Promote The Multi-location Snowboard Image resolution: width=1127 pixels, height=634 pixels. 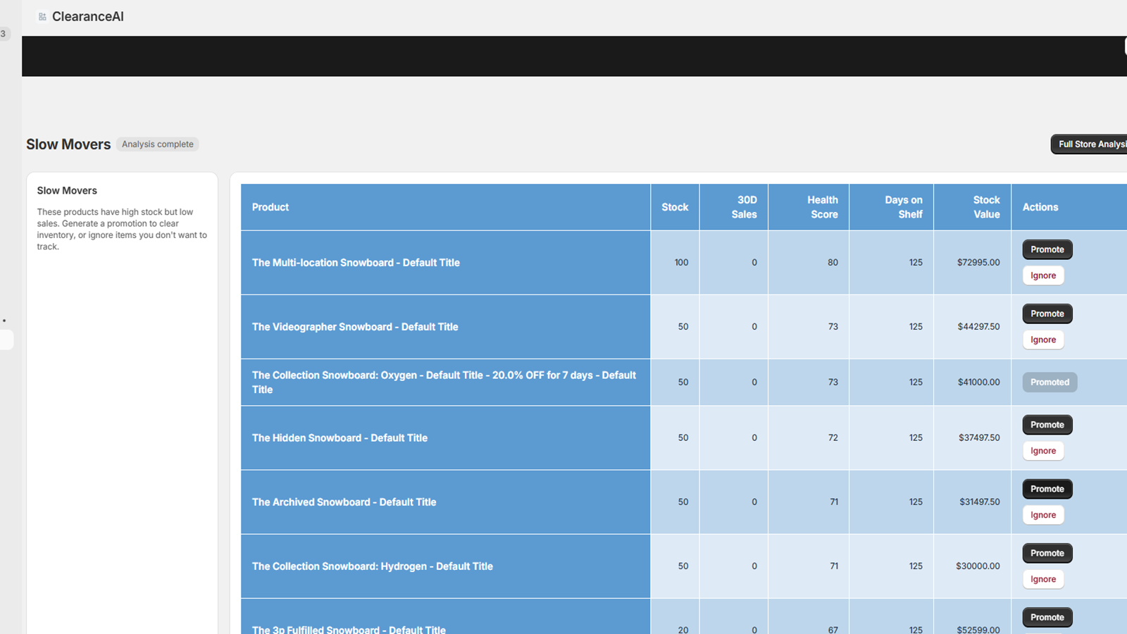[1047, 249]
